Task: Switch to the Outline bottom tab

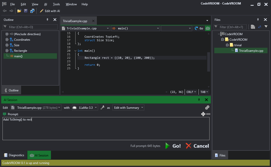Action: pos(11,90)
